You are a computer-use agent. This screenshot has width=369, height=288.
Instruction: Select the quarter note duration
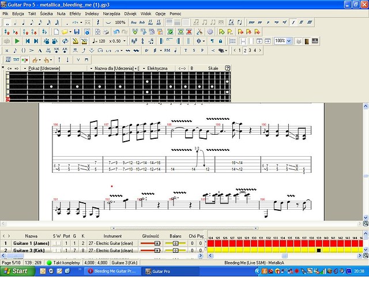pos(23,22)
